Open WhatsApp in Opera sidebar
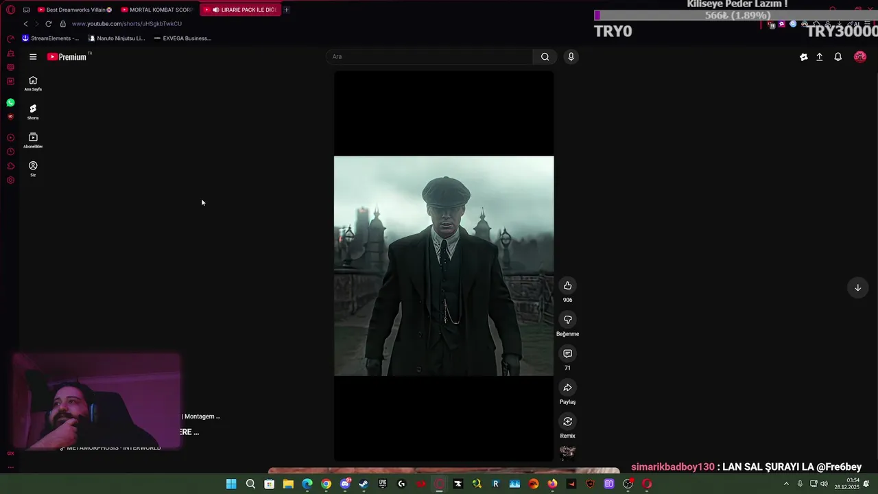 coord(10,102)
